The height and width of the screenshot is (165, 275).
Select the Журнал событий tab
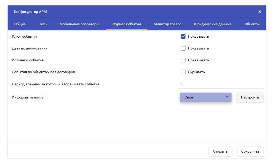click(x=127, y=24)
